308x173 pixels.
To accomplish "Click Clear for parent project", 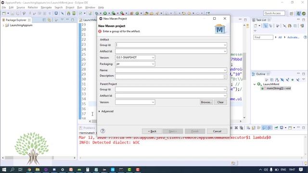I will pos(220,102).
